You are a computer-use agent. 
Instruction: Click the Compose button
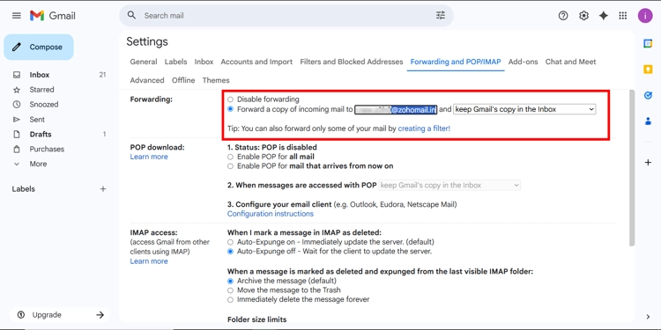point(39,48)
